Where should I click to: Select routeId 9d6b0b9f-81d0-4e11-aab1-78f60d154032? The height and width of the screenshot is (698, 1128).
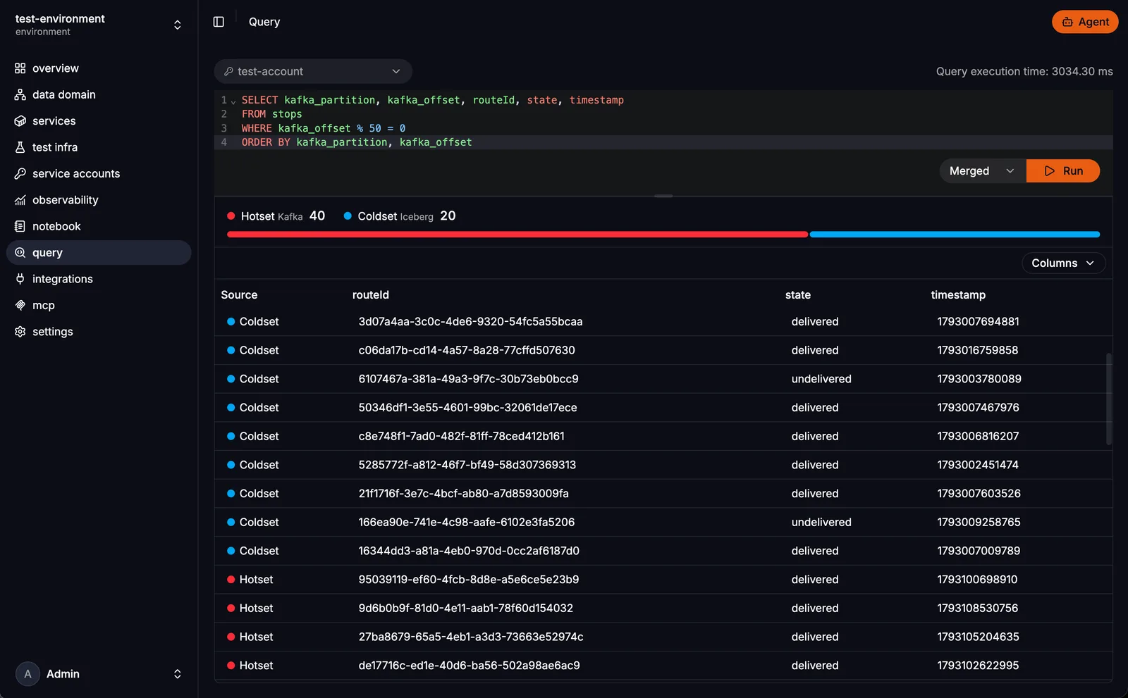pos(465,608)
